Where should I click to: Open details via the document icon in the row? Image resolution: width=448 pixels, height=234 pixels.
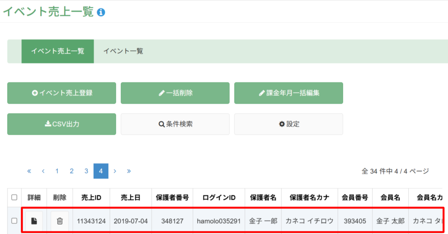34,221
